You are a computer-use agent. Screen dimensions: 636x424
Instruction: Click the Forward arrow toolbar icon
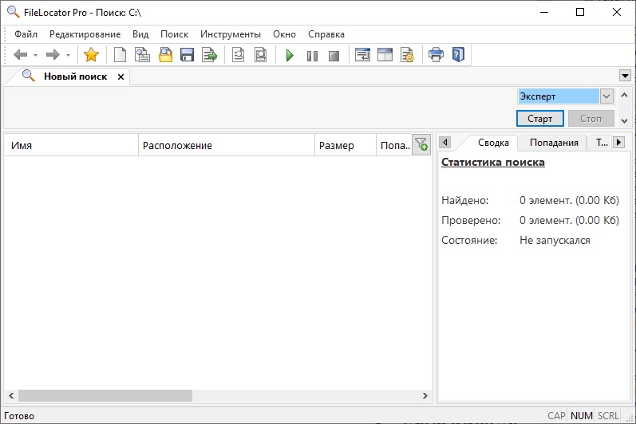tap(53, 55)
